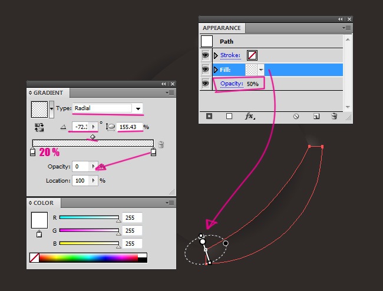Open the fx Add New Effect menu
This screenshot has height=291, width=383.
[250, 116]
